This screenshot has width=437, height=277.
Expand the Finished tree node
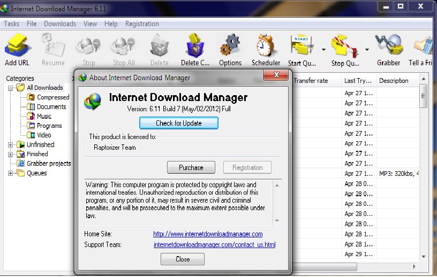click(x=11, y=154)
